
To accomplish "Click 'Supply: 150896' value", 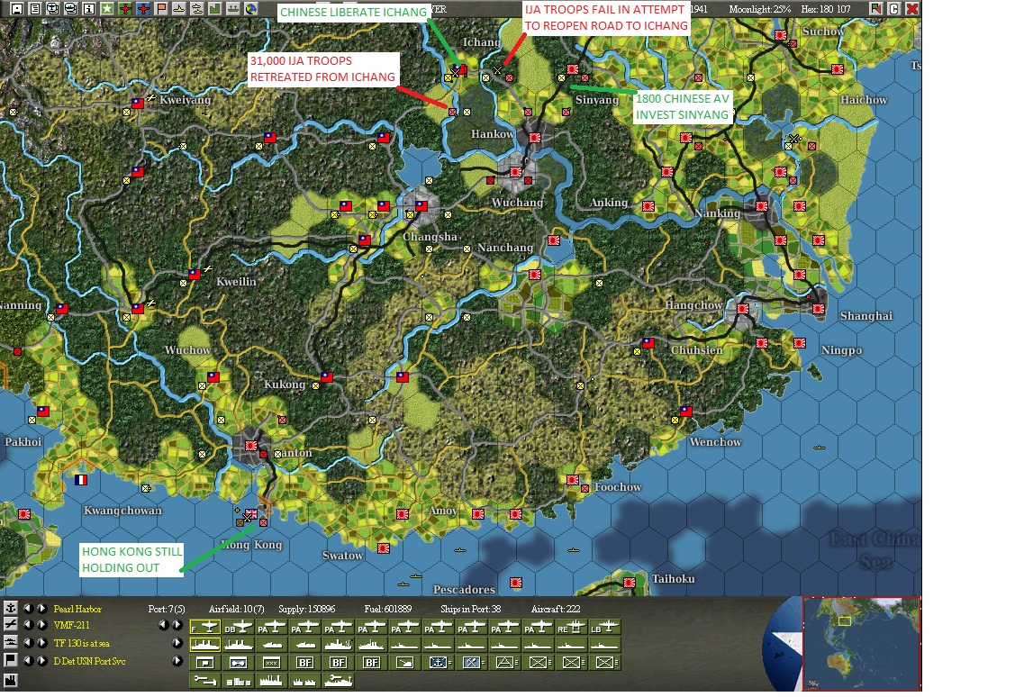I will (x=307, y=609).
